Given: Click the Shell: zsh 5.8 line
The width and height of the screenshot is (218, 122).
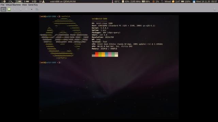Looking at the screenshot, I should pos(99,35).
